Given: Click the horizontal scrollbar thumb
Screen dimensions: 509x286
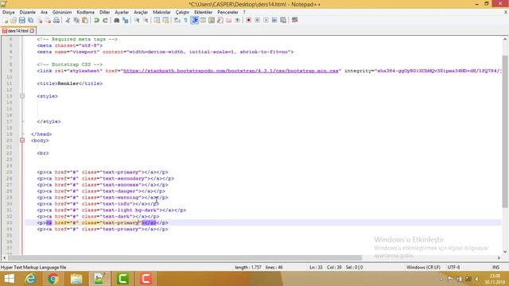Looking at the screenshot, I should click(185, 257).
